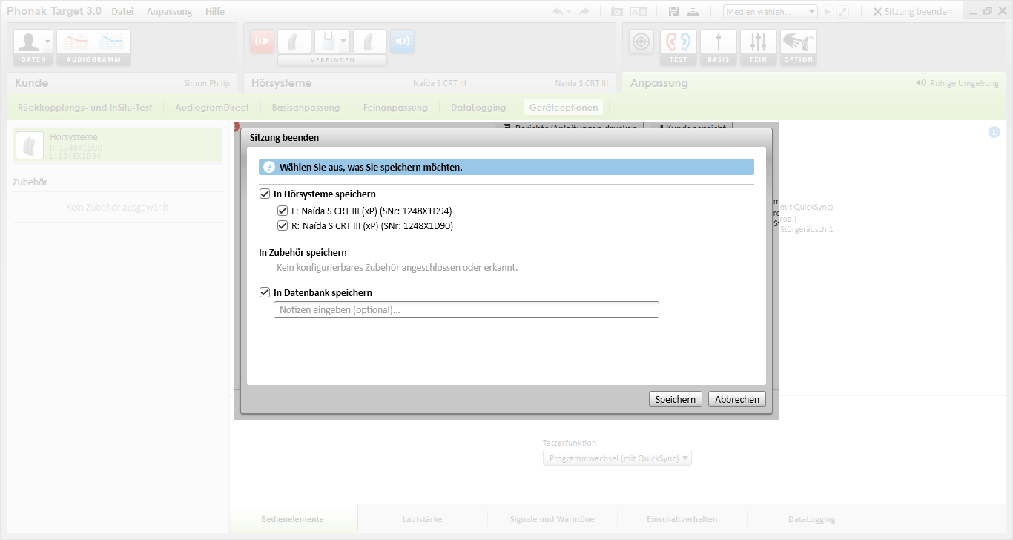This screenshot has width=1013, height=540.
Task: Uncheck In Hörsysteme speichern
Action: pyautogui.click(x=265, y=194)
